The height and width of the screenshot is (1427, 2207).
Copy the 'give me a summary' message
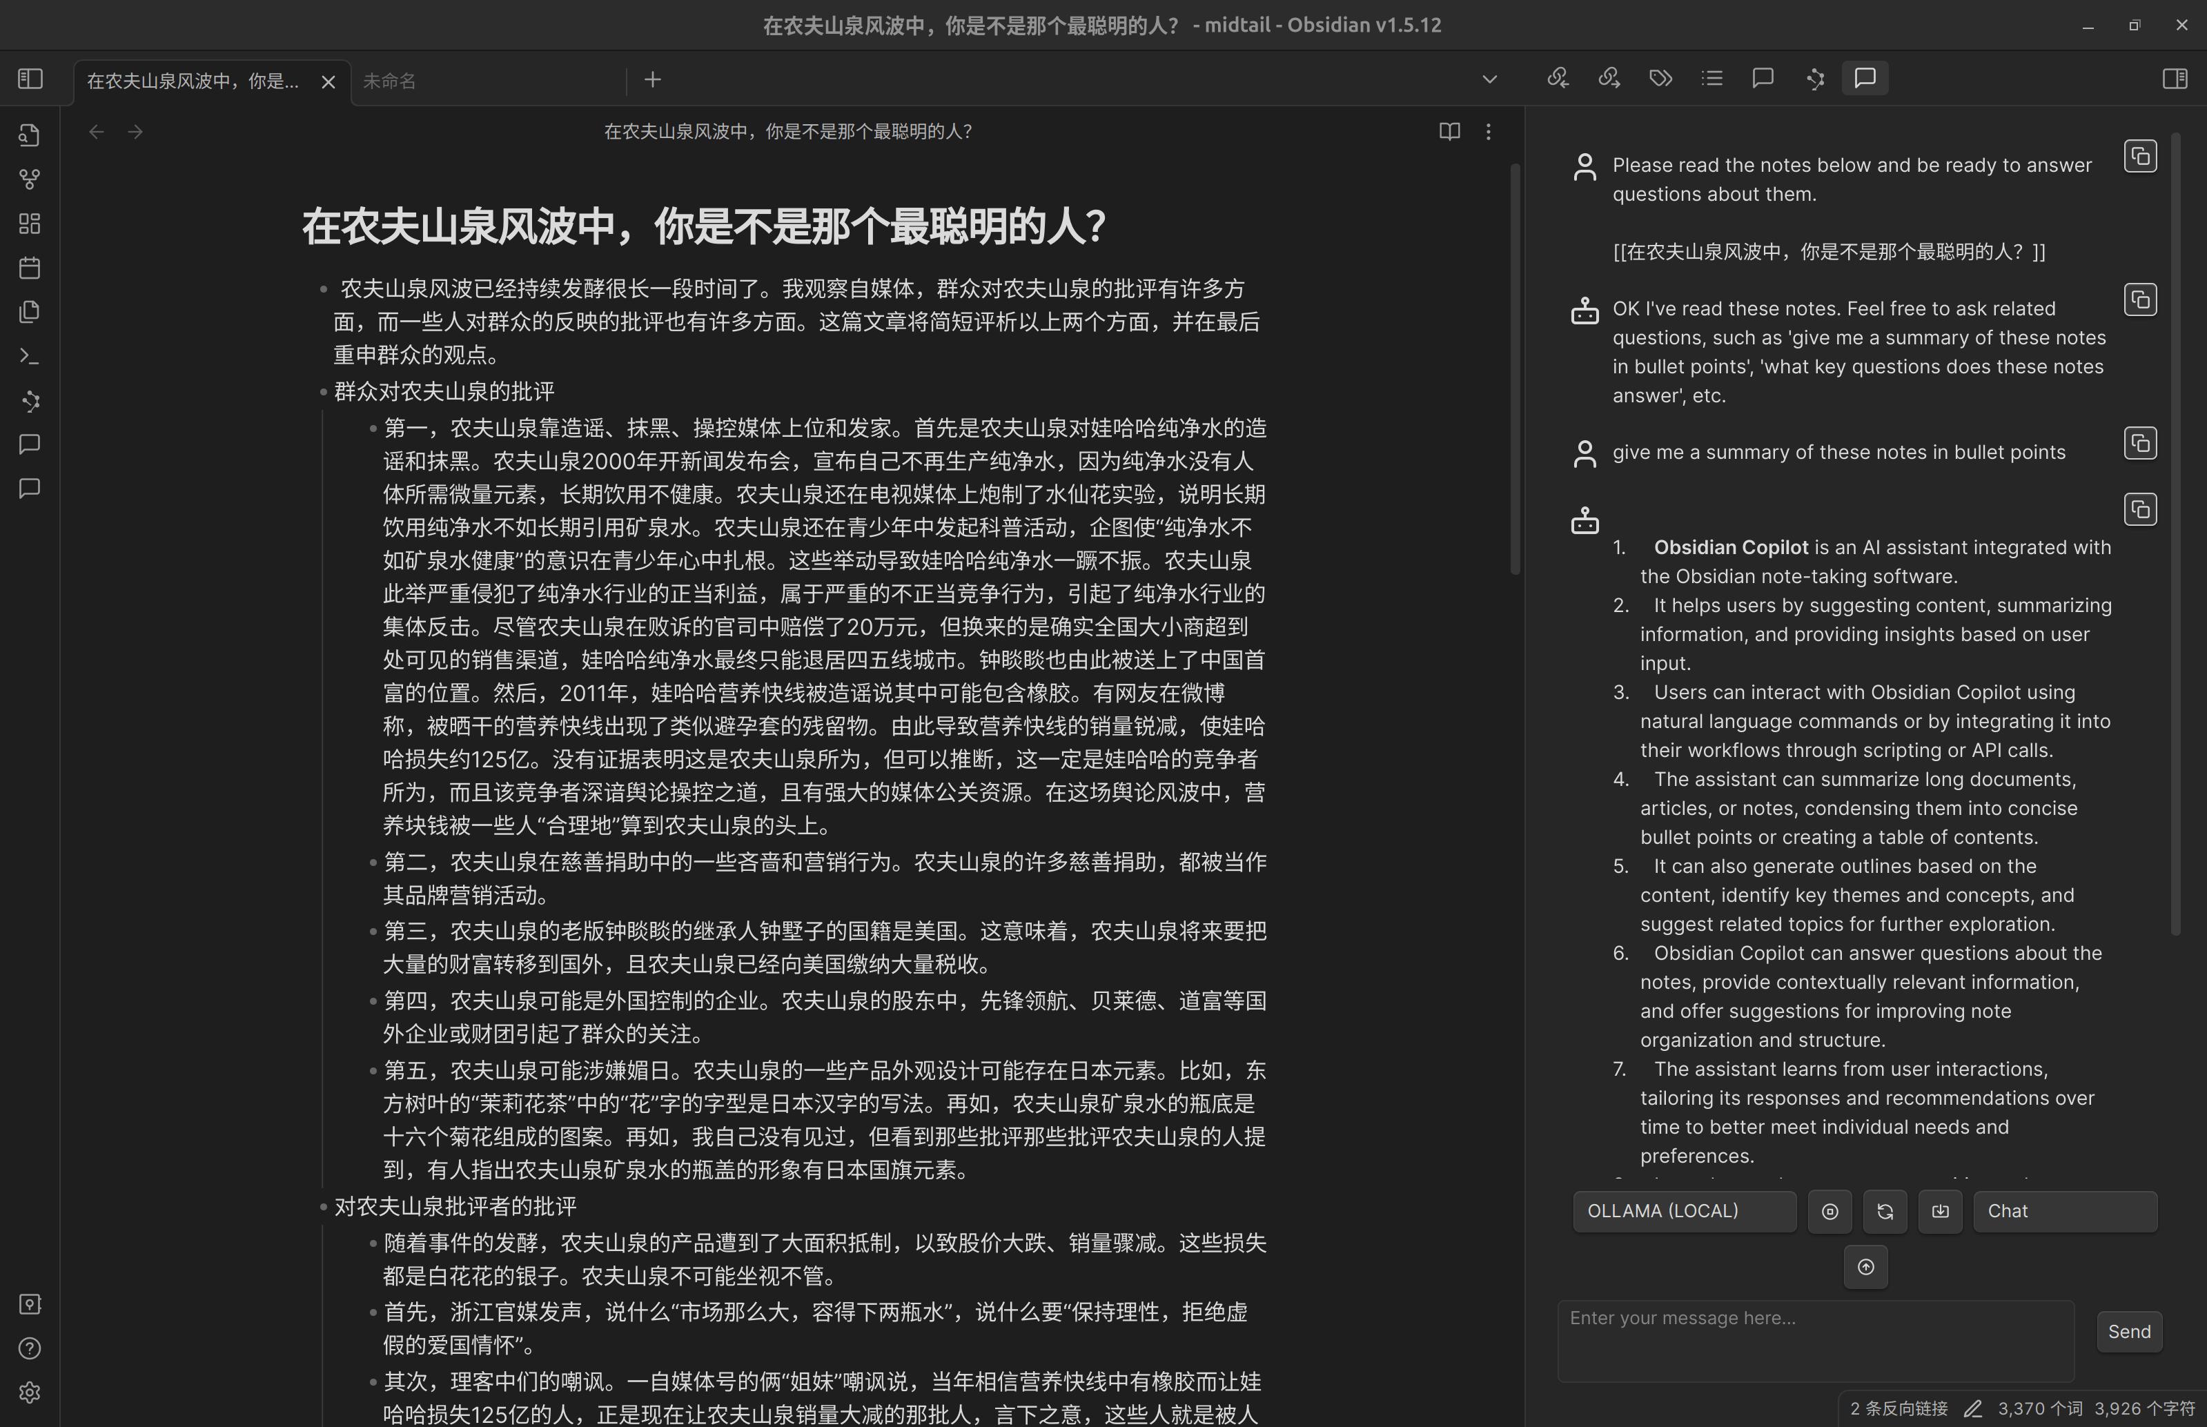(2140, 444)
